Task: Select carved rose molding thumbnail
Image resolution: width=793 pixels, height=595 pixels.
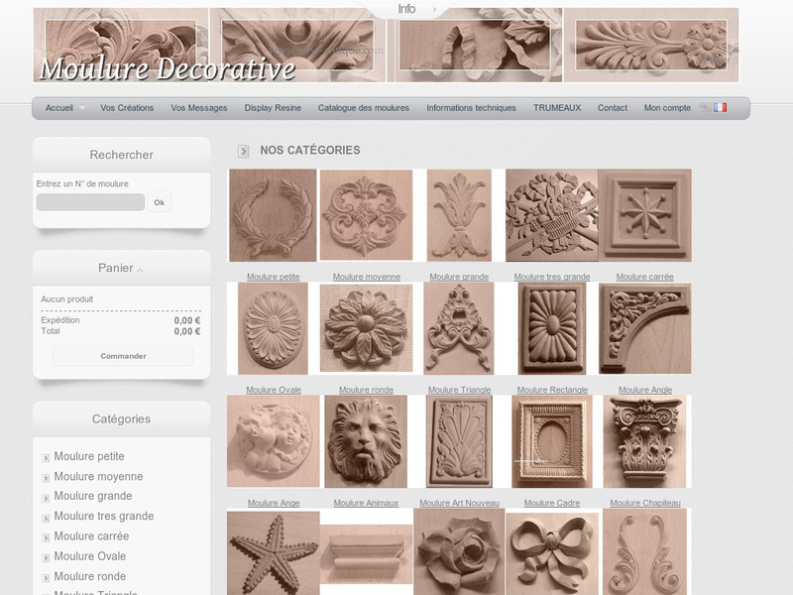Action: (x=459, y=552)
